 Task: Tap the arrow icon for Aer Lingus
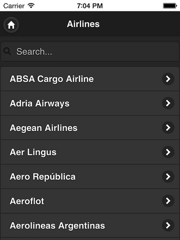coord(168,152)
